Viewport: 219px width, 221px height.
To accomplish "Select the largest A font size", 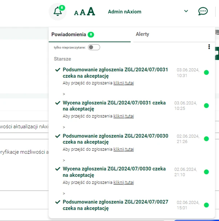I will pyautogui.click(x=91, y=12).
